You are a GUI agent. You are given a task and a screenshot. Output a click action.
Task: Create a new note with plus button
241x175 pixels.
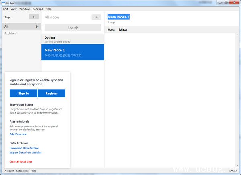[96, 17]
